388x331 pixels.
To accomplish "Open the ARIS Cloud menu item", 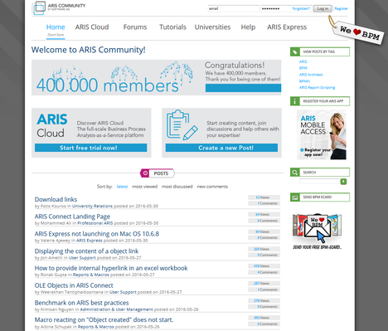I will click(92, 27).
